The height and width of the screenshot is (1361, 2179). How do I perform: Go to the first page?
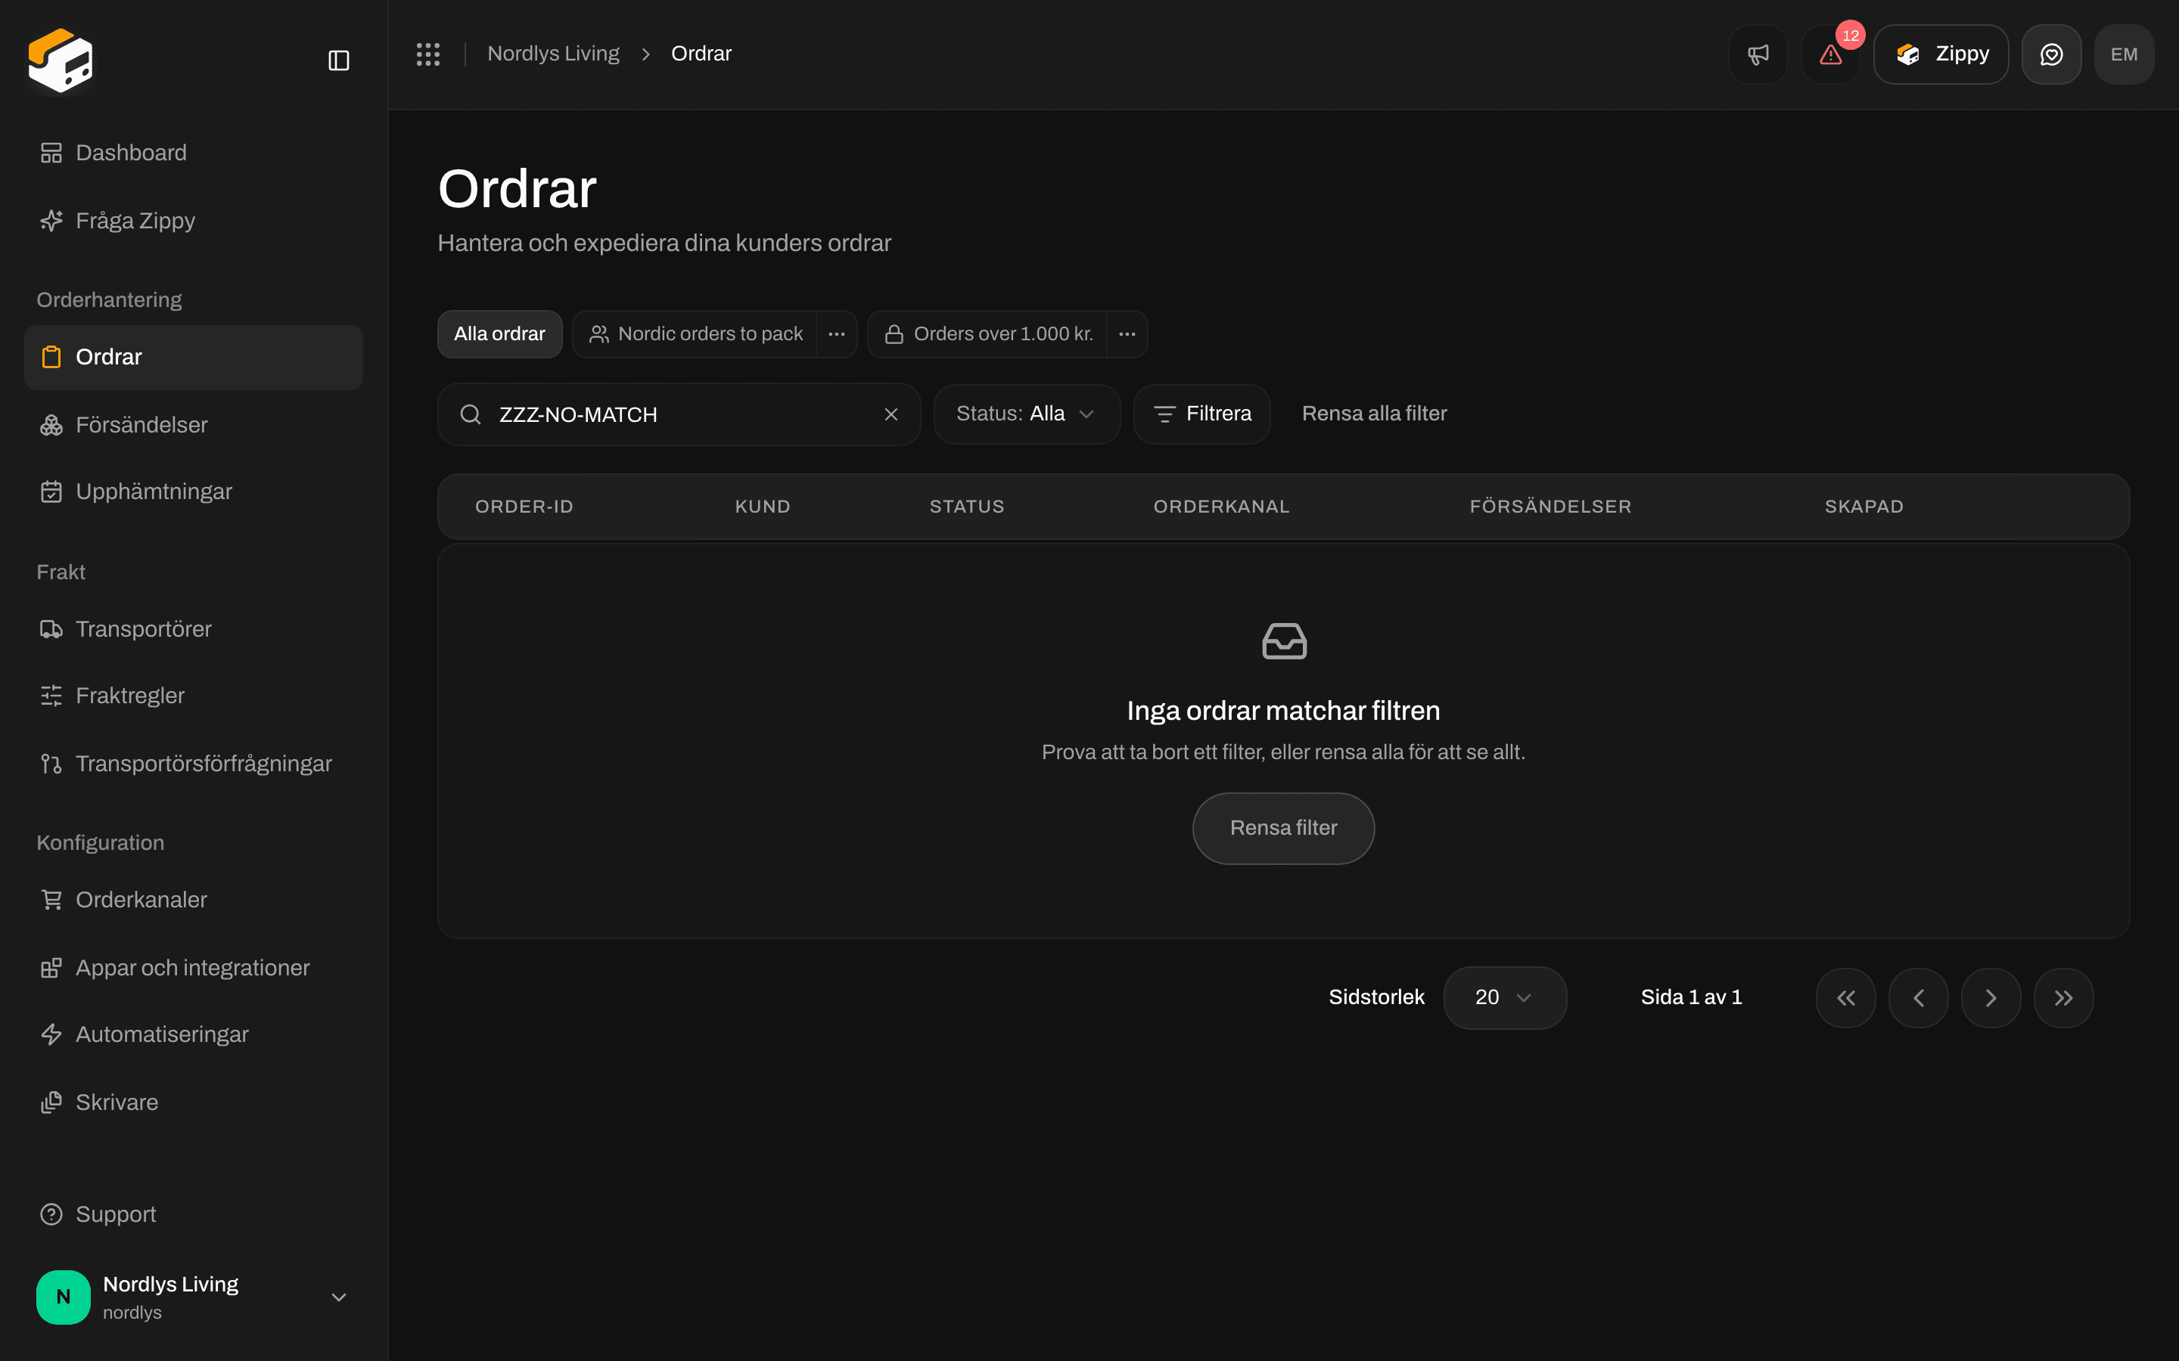(x=1846, y=997)
